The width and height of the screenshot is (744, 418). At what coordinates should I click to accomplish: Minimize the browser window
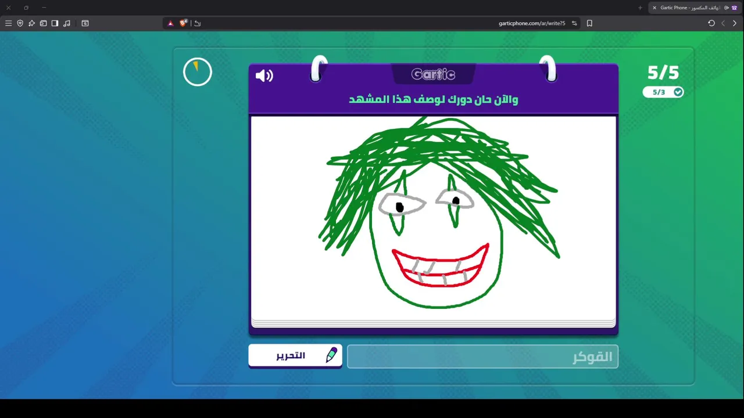[44, 8]
